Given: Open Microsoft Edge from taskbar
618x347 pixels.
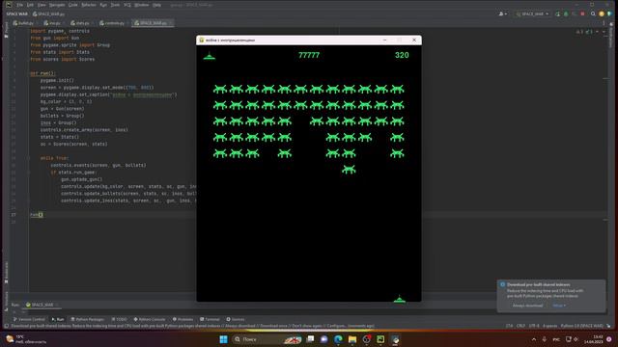Looking at the screenshot, I should (338, 339).
